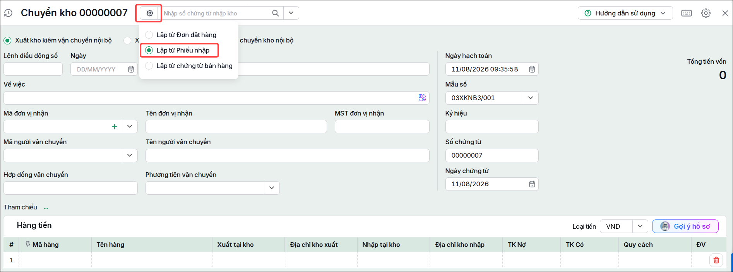Screen dimensions: 733x272
Task: Delete row 1 with the trash icon
Action: pos(716,260)
